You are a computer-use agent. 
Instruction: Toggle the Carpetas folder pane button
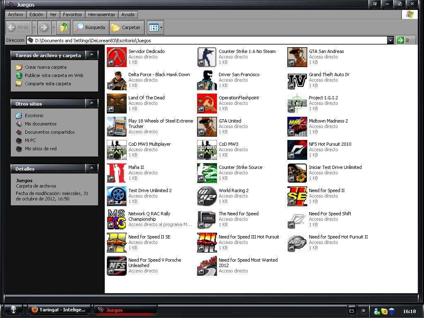pyautogui.click(x=127, y=28)
